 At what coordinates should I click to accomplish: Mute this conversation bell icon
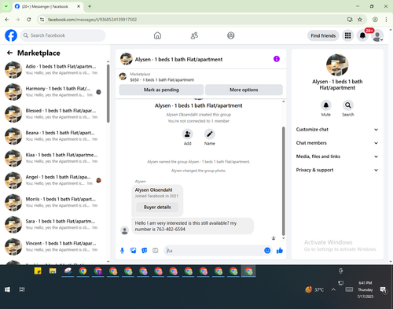[326, 105]
